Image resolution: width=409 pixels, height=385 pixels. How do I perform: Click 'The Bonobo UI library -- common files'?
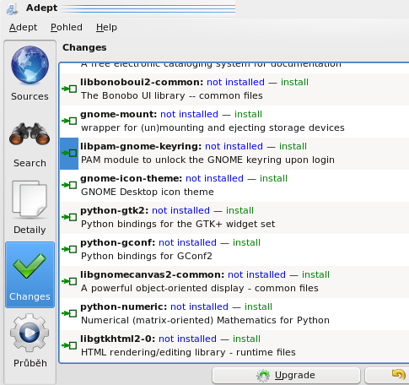tap(172, 95)
